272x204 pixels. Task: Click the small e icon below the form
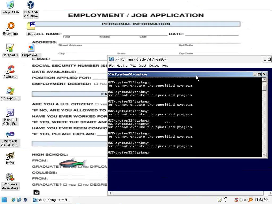pyautogui.click(x=36, y=192)
